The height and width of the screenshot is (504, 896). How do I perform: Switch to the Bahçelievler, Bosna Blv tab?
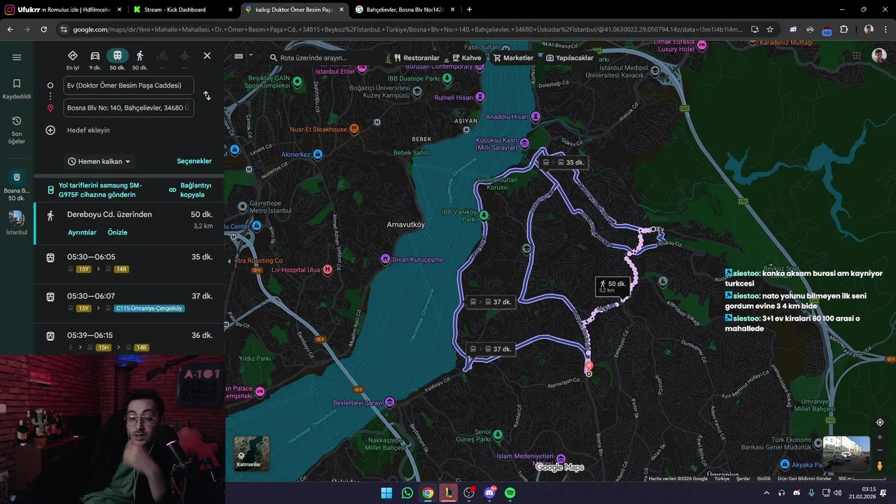(405, 10)
